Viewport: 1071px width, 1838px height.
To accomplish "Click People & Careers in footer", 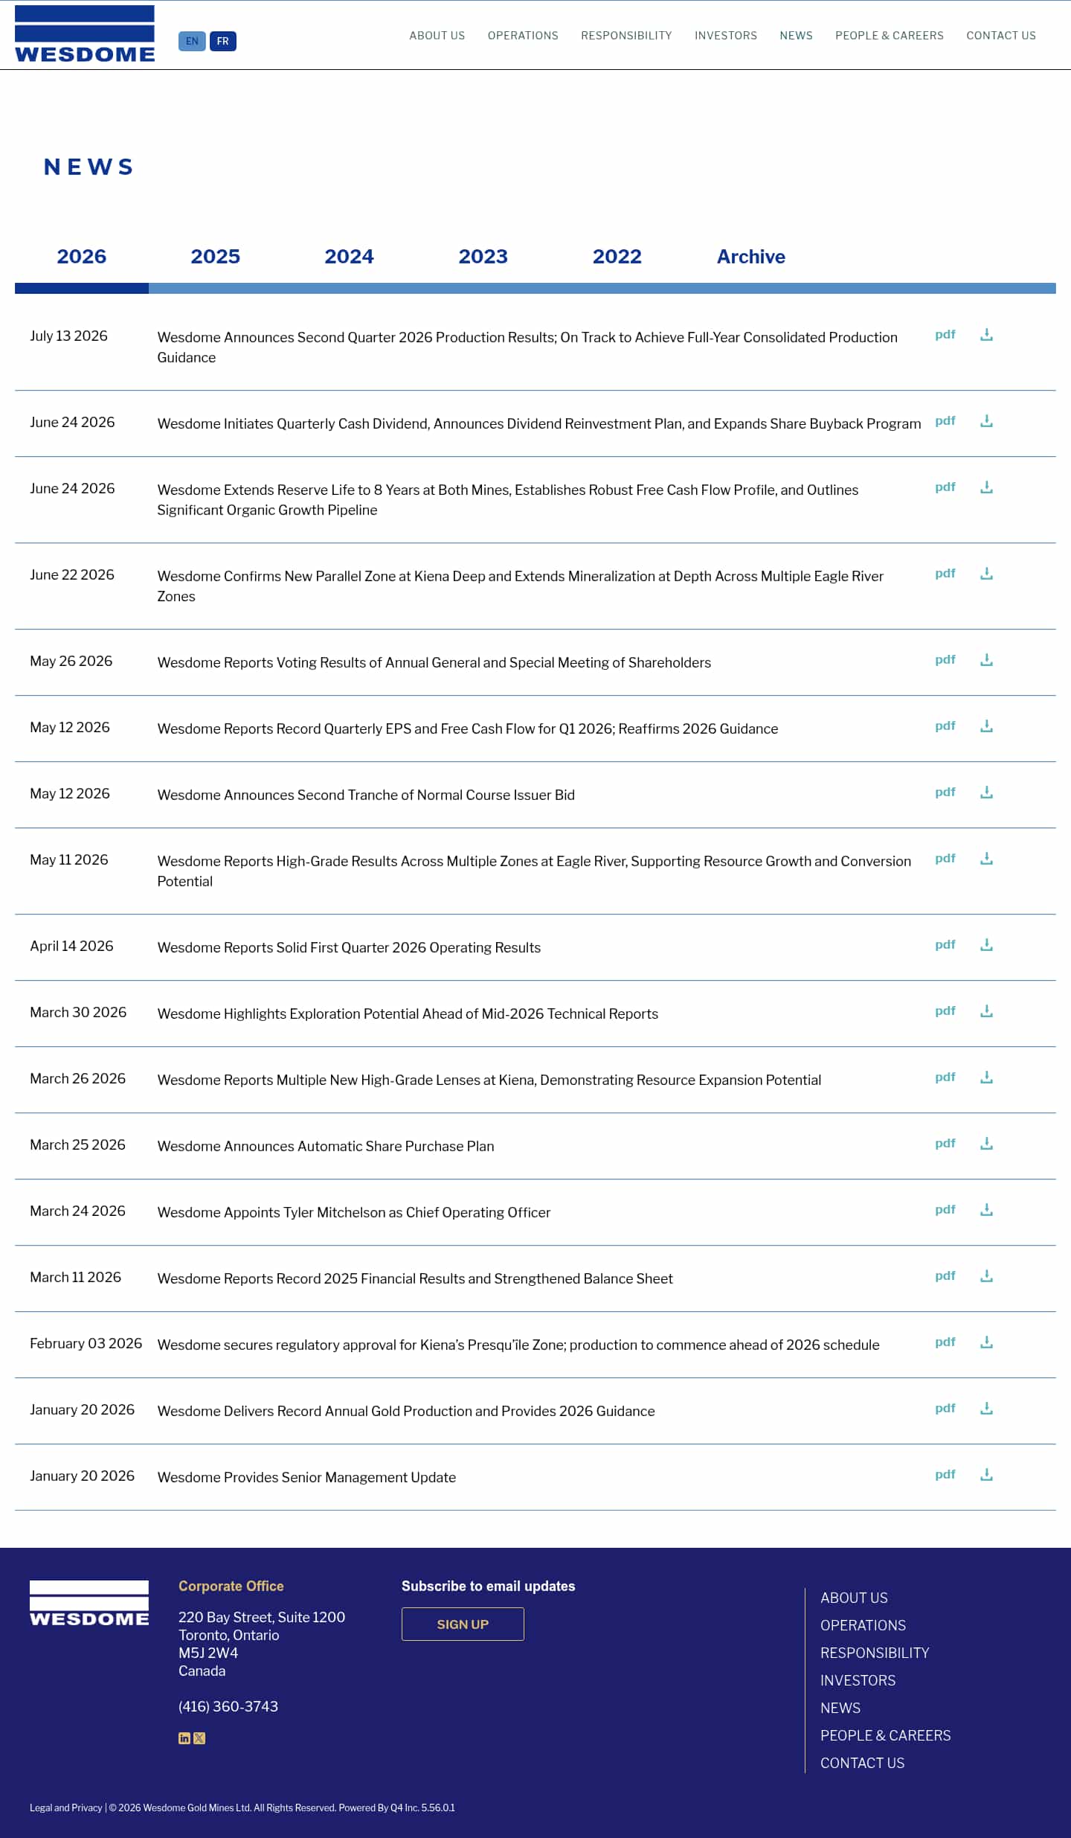I will point(885,1735).
